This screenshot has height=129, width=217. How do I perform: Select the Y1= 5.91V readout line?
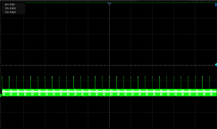(x=11, y=12)
